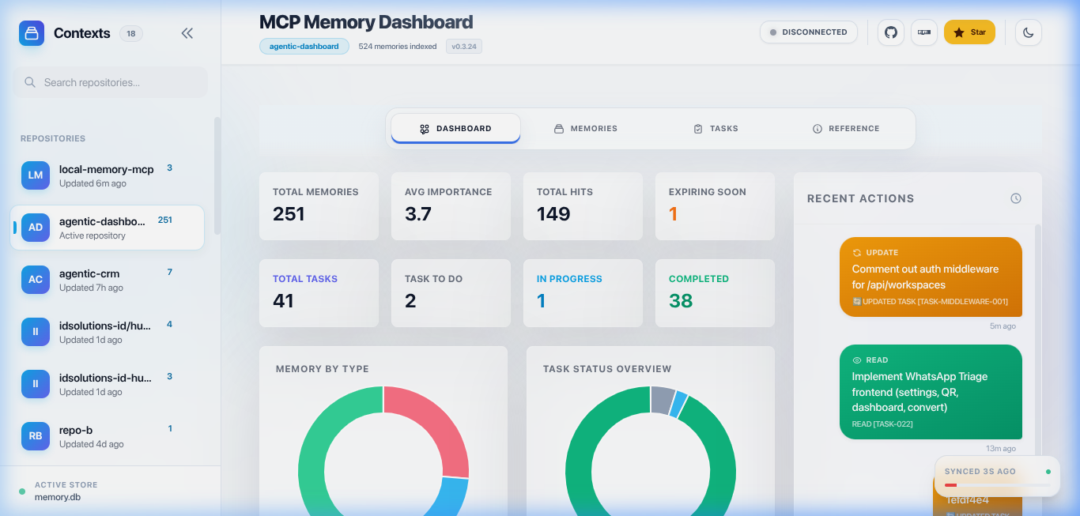
Task: Click the READ [TASK-022] label
Action: point(882,424)
